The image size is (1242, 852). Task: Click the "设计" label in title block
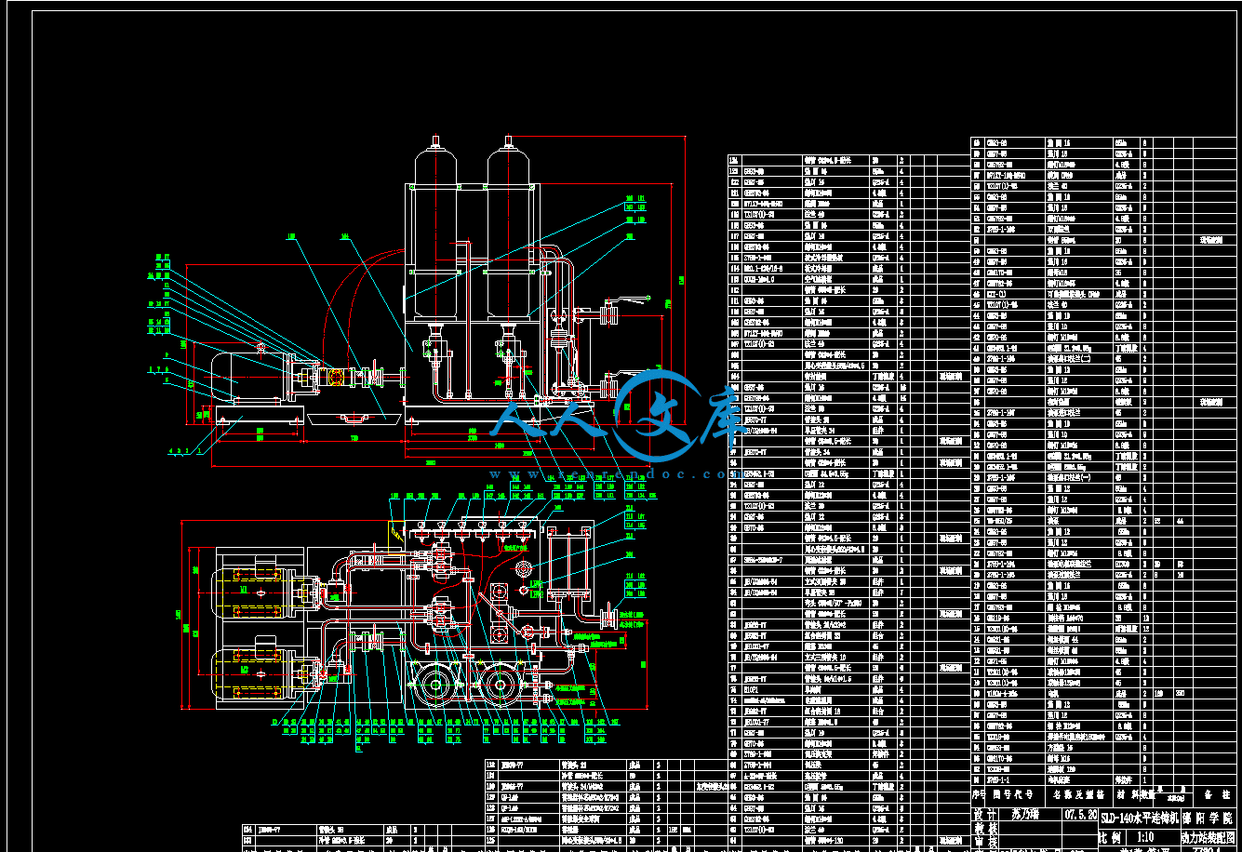tap(985, 815)
